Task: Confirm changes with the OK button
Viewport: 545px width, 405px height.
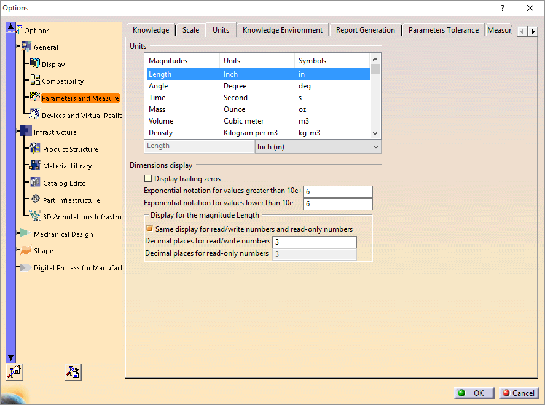Action: pyautogui.click(x=473, y=393)
